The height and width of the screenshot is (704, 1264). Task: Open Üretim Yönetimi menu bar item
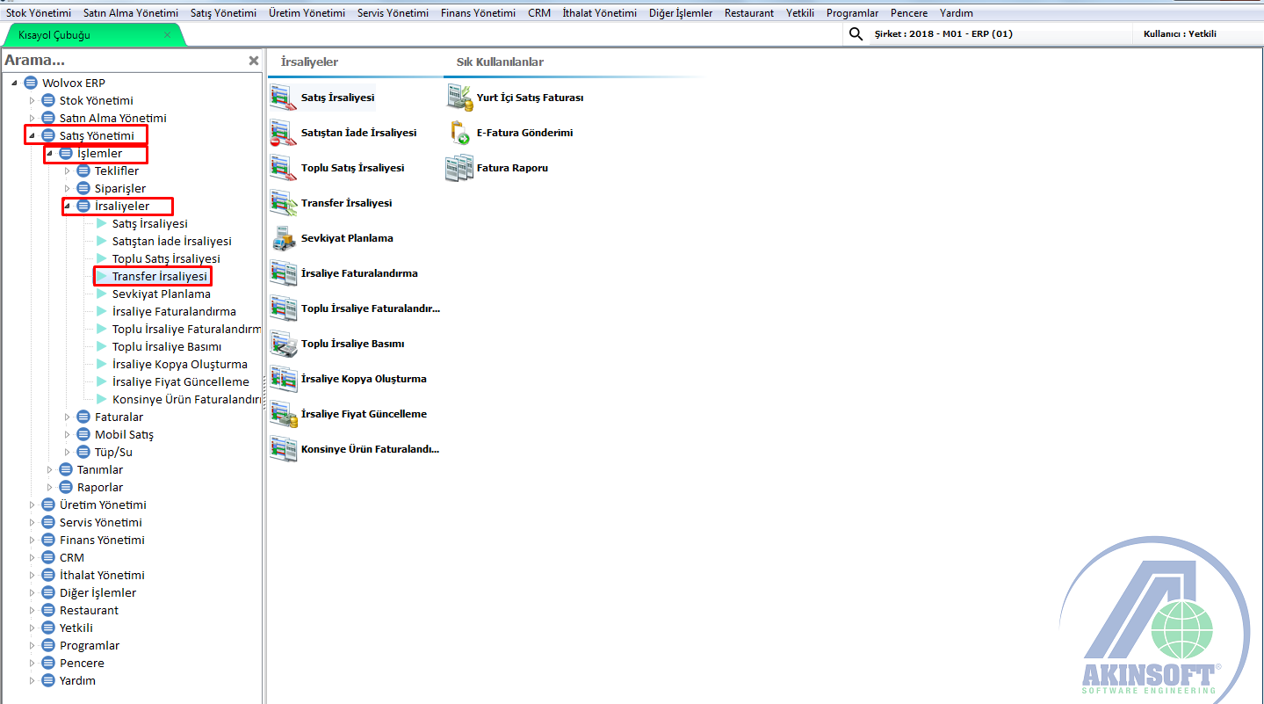(307, 13)
